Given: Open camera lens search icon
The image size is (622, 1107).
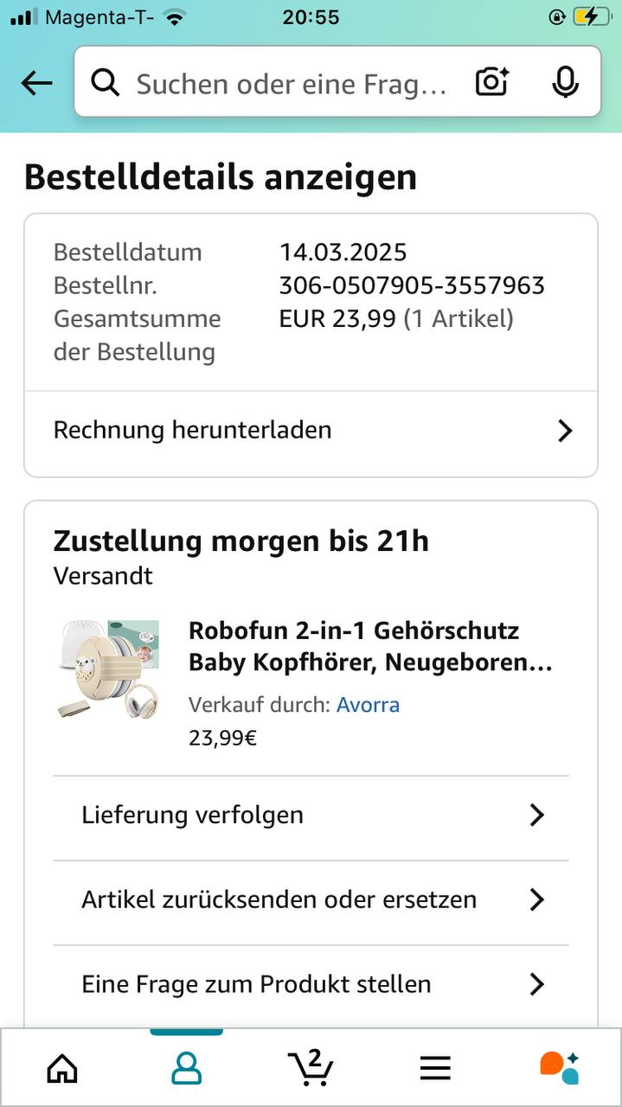Looking at the screenshot, I should pos(491,83).
